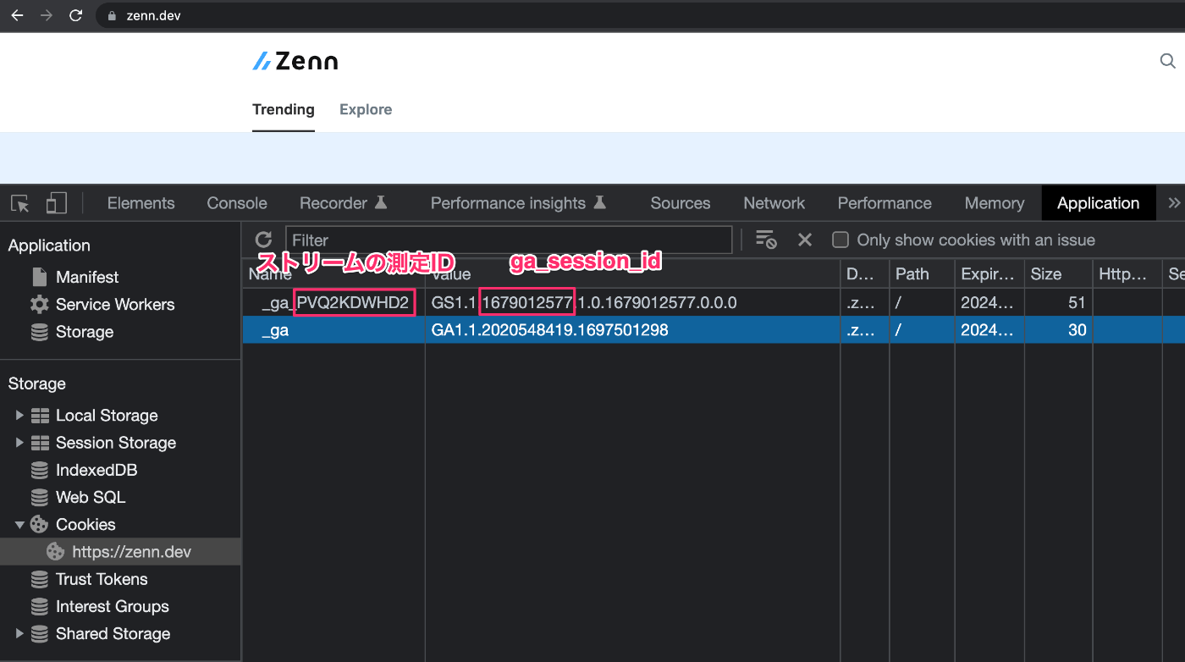Open the Console panel tab
The height and width of the screenshot is (662, 1185).
click(x=237, y=203)
